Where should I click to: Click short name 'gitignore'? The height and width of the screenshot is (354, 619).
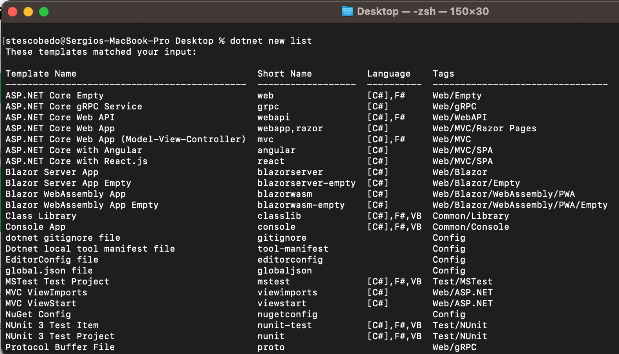(282, 238)
